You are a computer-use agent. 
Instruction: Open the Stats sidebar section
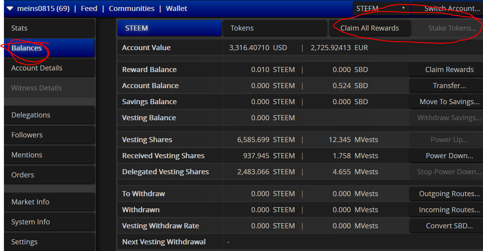[x=49, y=28]
